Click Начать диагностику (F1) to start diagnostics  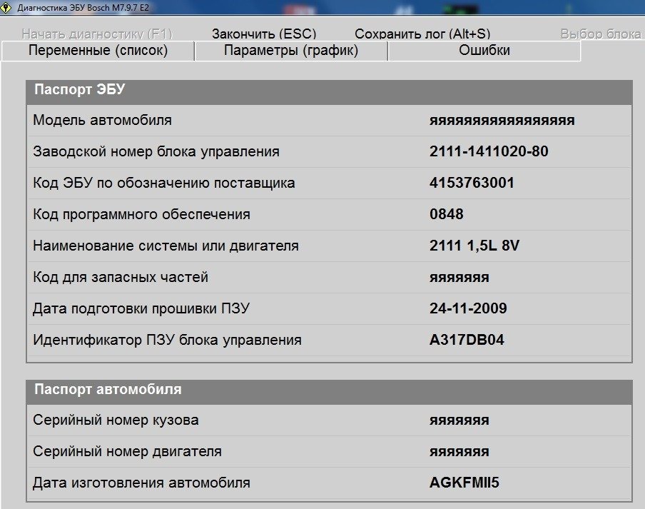(x=97, y=34)
